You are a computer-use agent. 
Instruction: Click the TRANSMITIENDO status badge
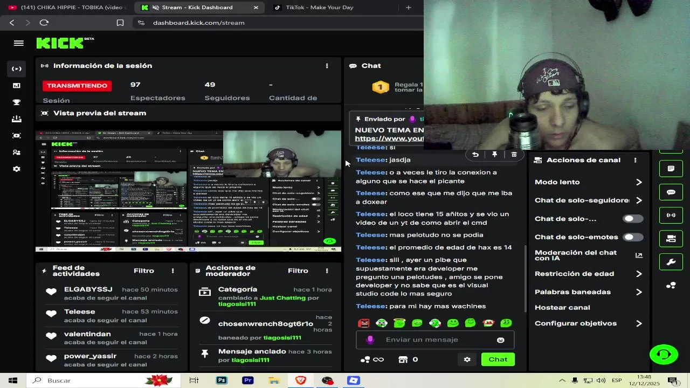click(x=77, y=86)
